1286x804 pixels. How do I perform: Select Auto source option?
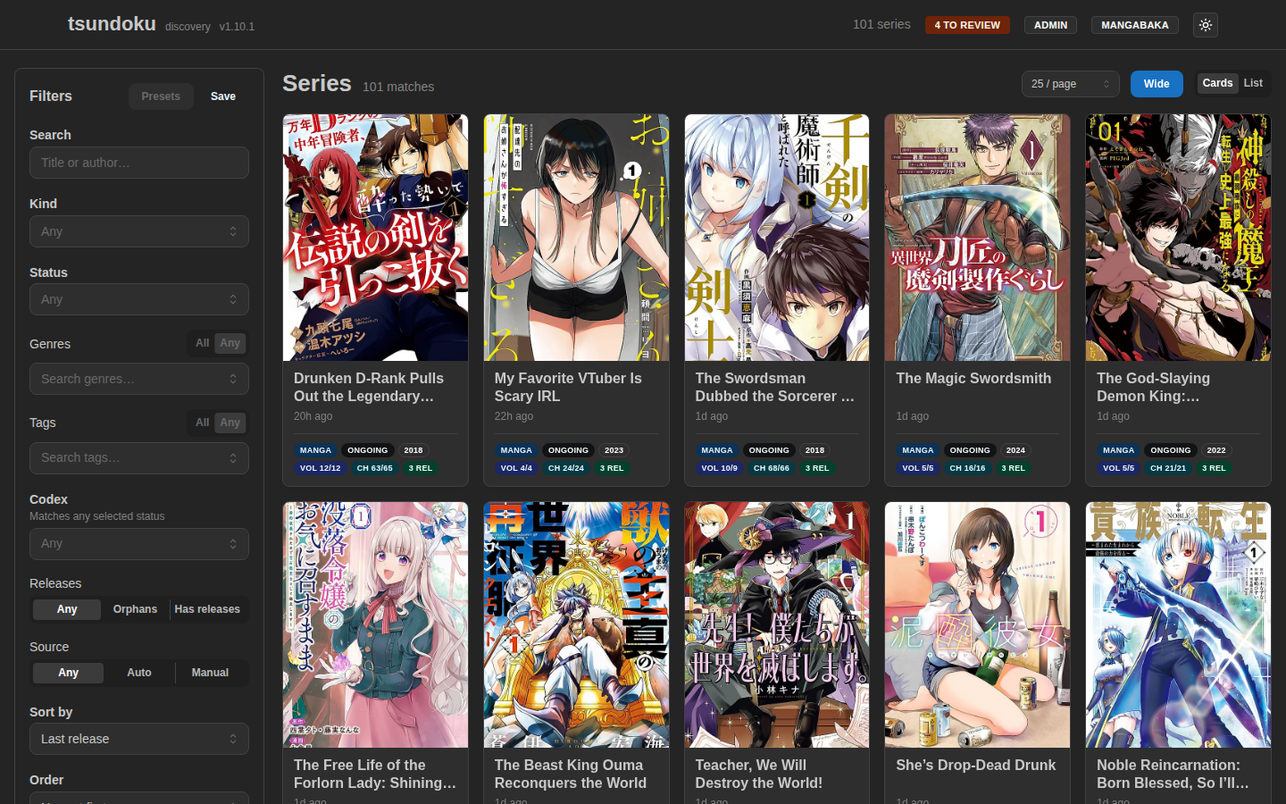pos(139,673)
